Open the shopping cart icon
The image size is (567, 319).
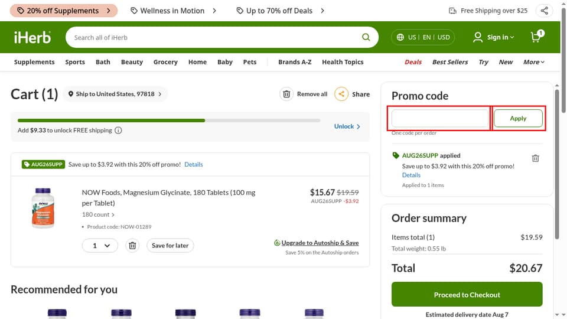click(x=537, y=37)
